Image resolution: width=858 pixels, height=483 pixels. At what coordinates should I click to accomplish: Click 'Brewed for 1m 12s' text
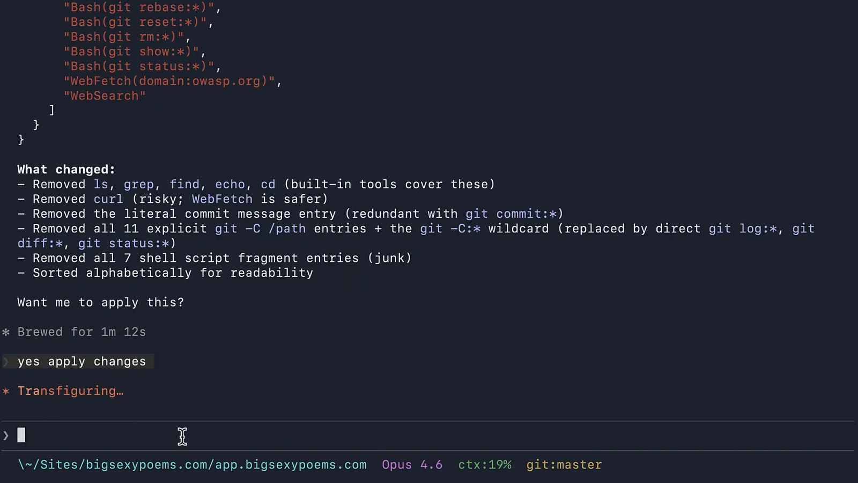point(82,332)
